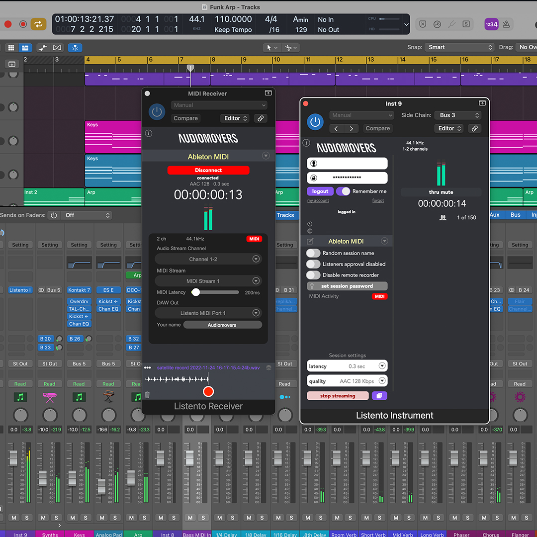Switch to the Tracks view icon
The image size is (537, 537).
25,48
